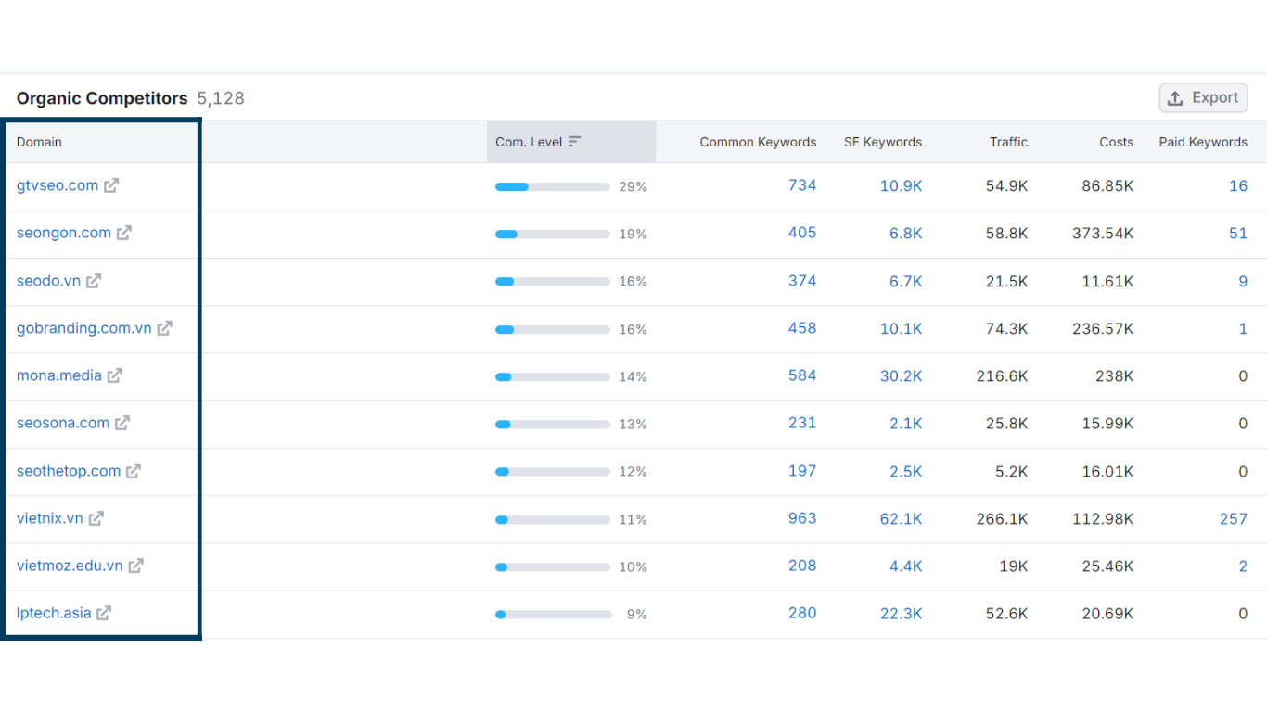The image size is (1267, 712).
Task: Open external link icon beside seothetop.com
Action: coord(134,471)
